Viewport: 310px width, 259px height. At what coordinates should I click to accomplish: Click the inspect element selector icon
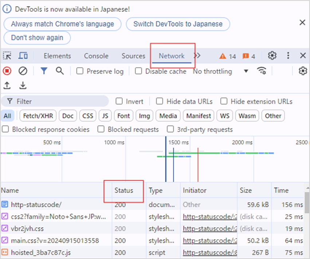click(x=7, y=56)
